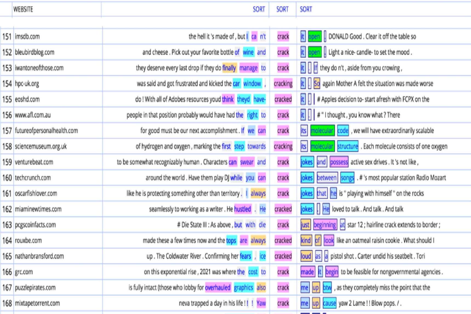Open the sciencemuseum.org.uk website entry

[x=41, y=146]
